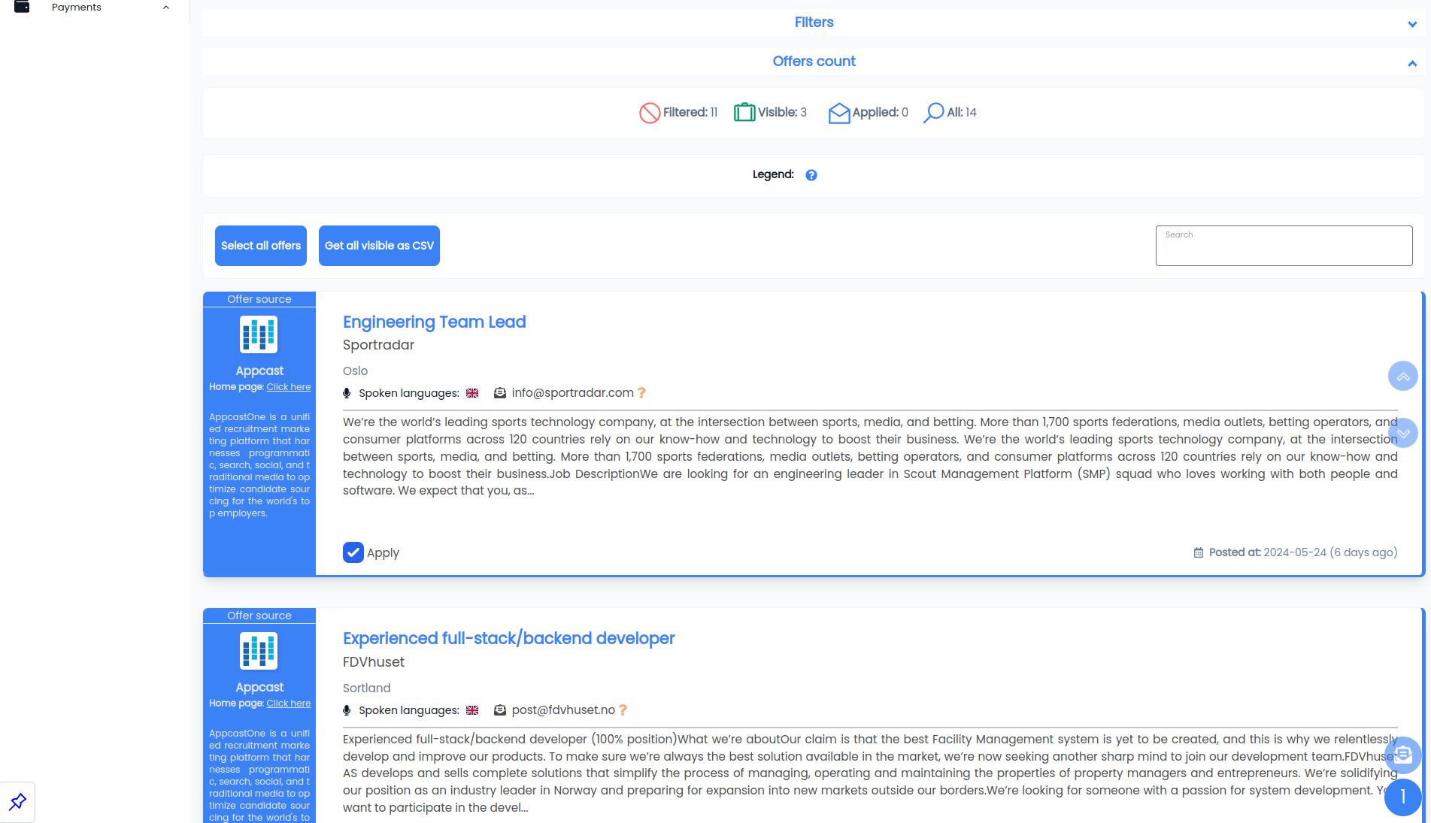Screen dimensions: 1431x823
Task: Click the Oslo location text
Action: coord(355,371)
